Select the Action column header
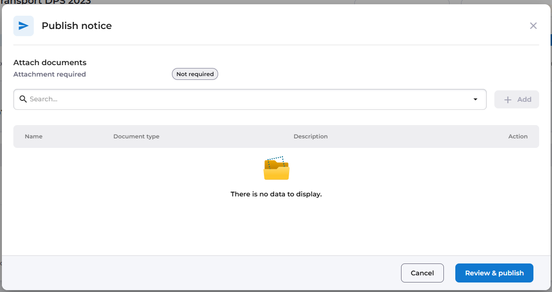Image resolution: width=552 pixels, height=292 pixels. (x=518, y=136)
